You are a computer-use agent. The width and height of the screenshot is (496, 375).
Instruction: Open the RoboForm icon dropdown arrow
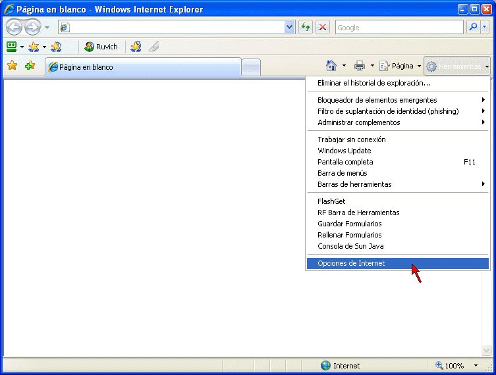pyautogui.click(x=22, y=47)
